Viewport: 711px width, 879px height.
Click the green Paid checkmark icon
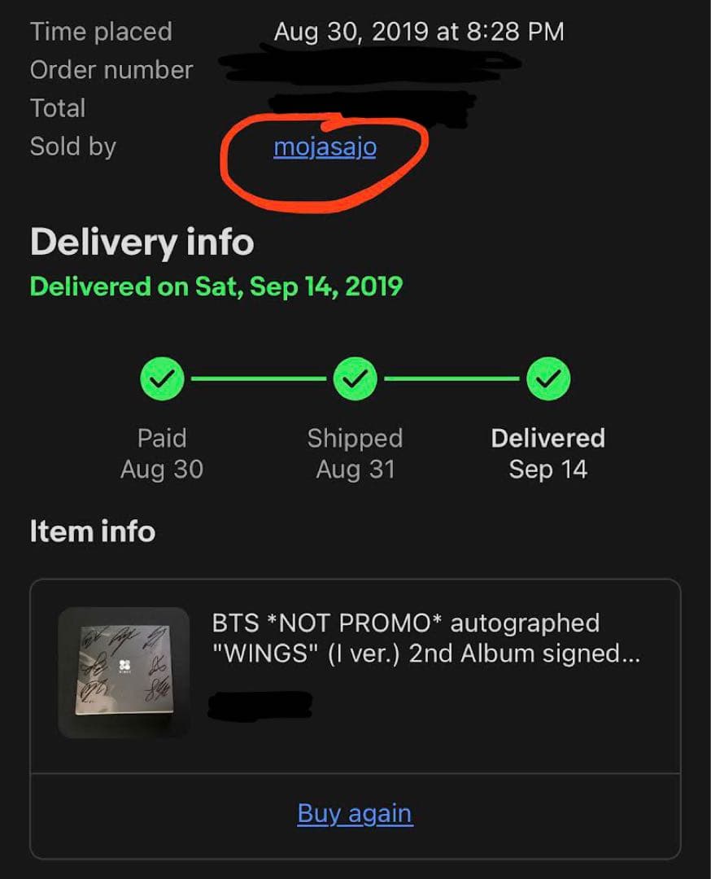(162, 378)
